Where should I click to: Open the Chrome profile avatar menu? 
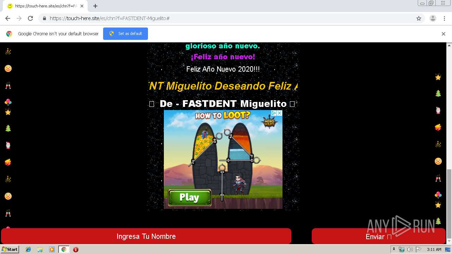tap(433, 18)
